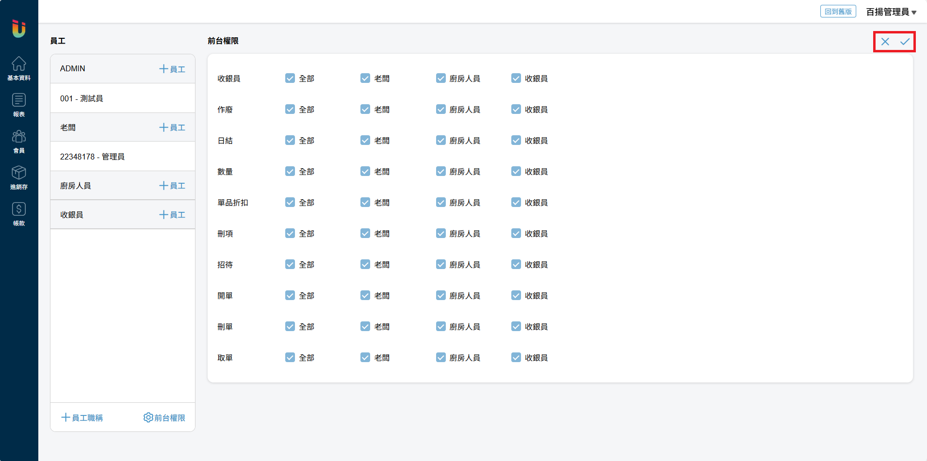Add an employee under the ADMIN role
Screen dimensions: 927x461
(172, 69)
